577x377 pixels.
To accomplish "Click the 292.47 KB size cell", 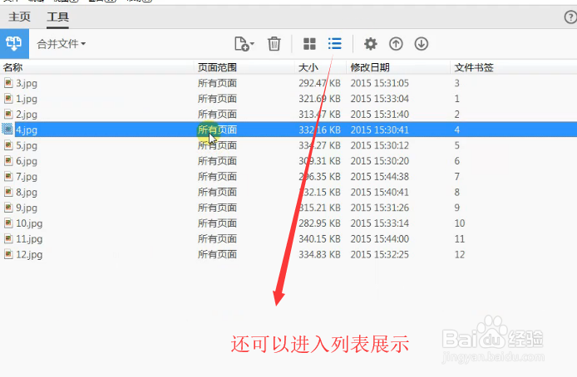I will tap(319, 83).
